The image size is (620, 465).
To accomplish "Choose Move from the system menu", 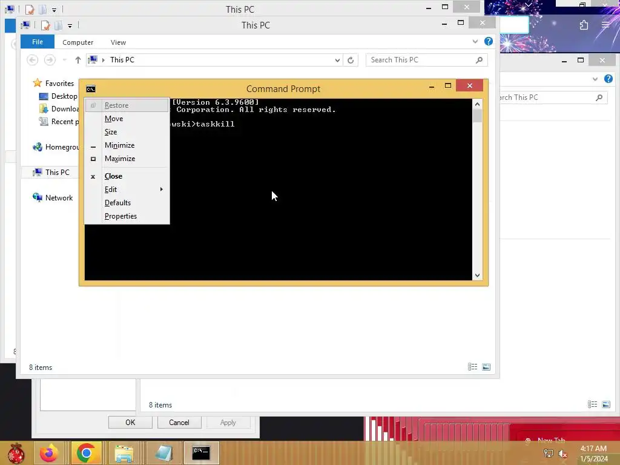I will tap(127, 119).
